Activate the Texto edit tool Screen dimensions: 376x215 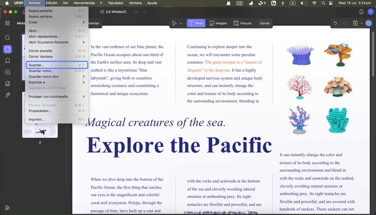(x=196, y=23)
